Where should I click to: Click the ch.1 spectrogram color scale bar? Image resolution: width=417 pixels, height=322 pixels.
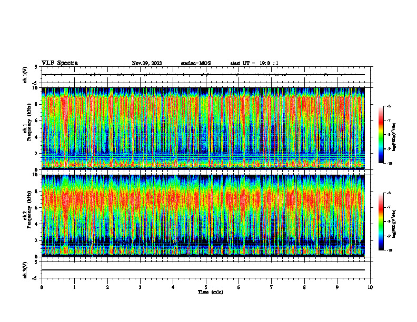point(381,135)
